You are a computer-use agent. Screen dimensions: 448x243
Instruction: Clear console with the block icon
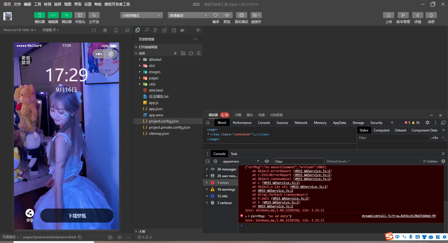(x=215, y=161)
